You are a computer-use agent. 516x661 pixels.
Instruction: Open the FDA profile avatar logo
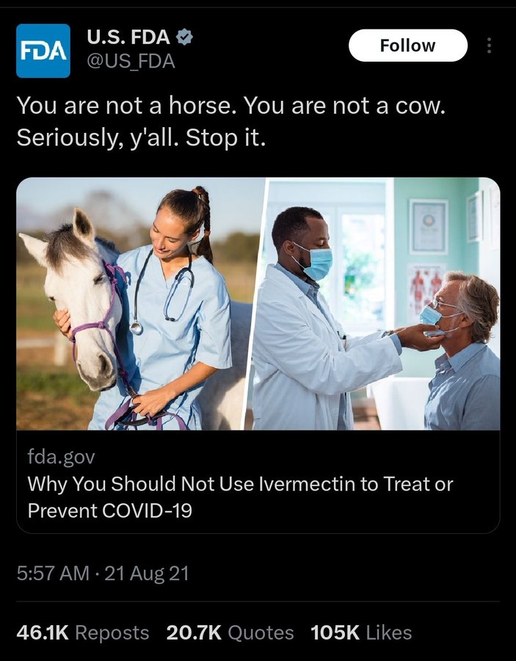tap(43, 51)
